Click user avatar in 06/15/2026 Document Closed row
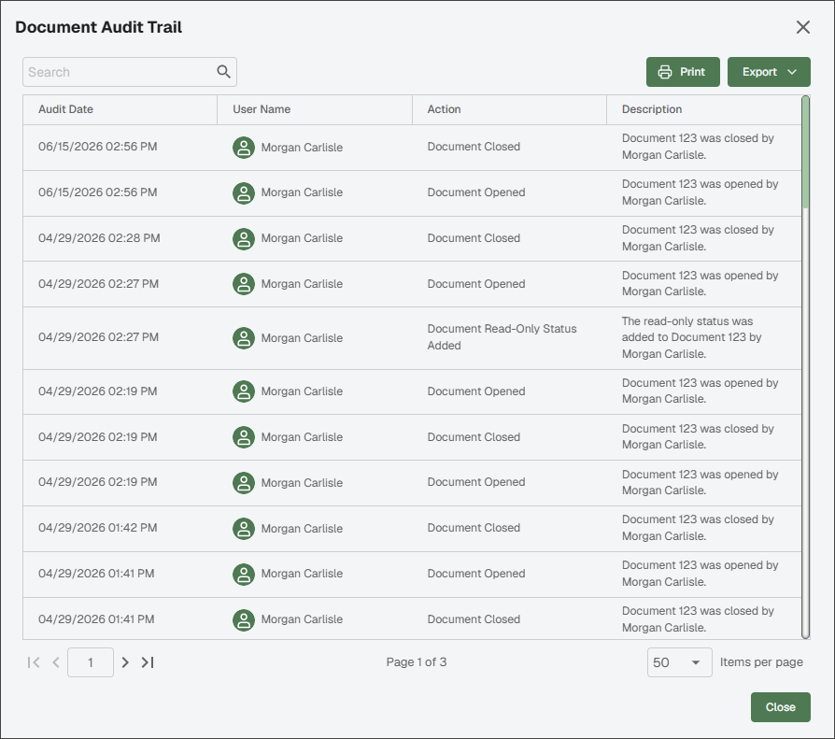 244,148
